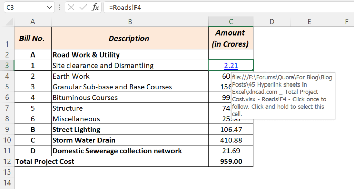354x189 pixels.
Task: Select column D header
Action: coord(272,22)
